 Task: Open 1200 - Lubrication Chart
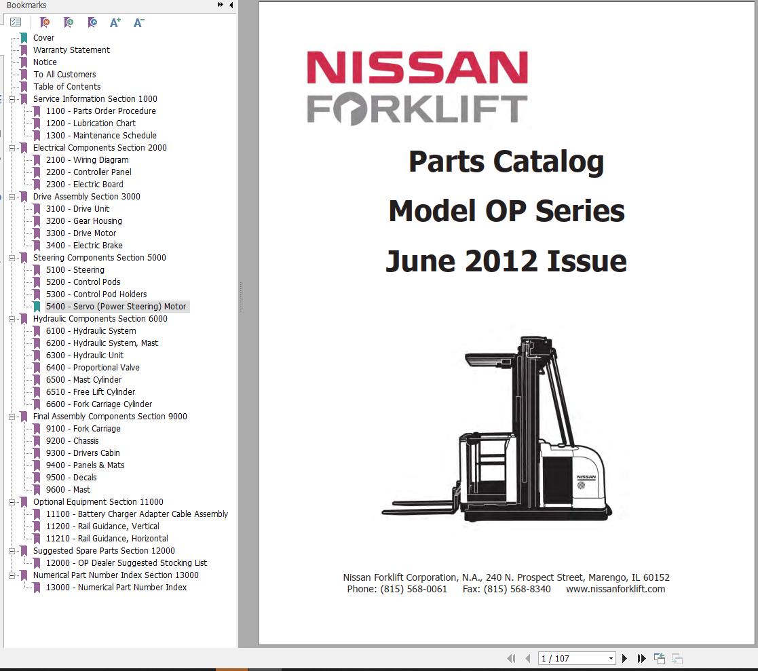point(91,123)
